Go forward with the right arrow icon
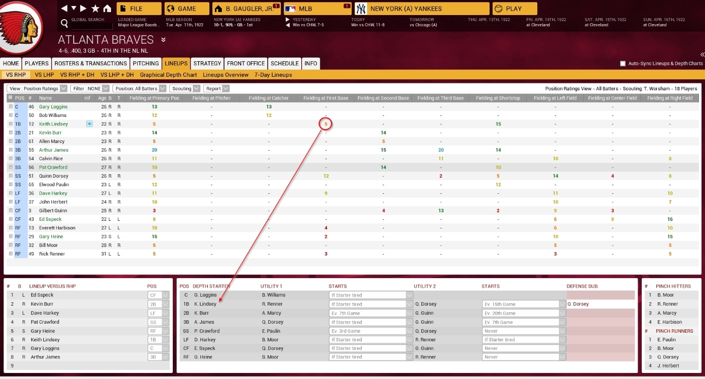Image resolution: width=705 pixels, height=379 pixels. [x=83, y=9]
